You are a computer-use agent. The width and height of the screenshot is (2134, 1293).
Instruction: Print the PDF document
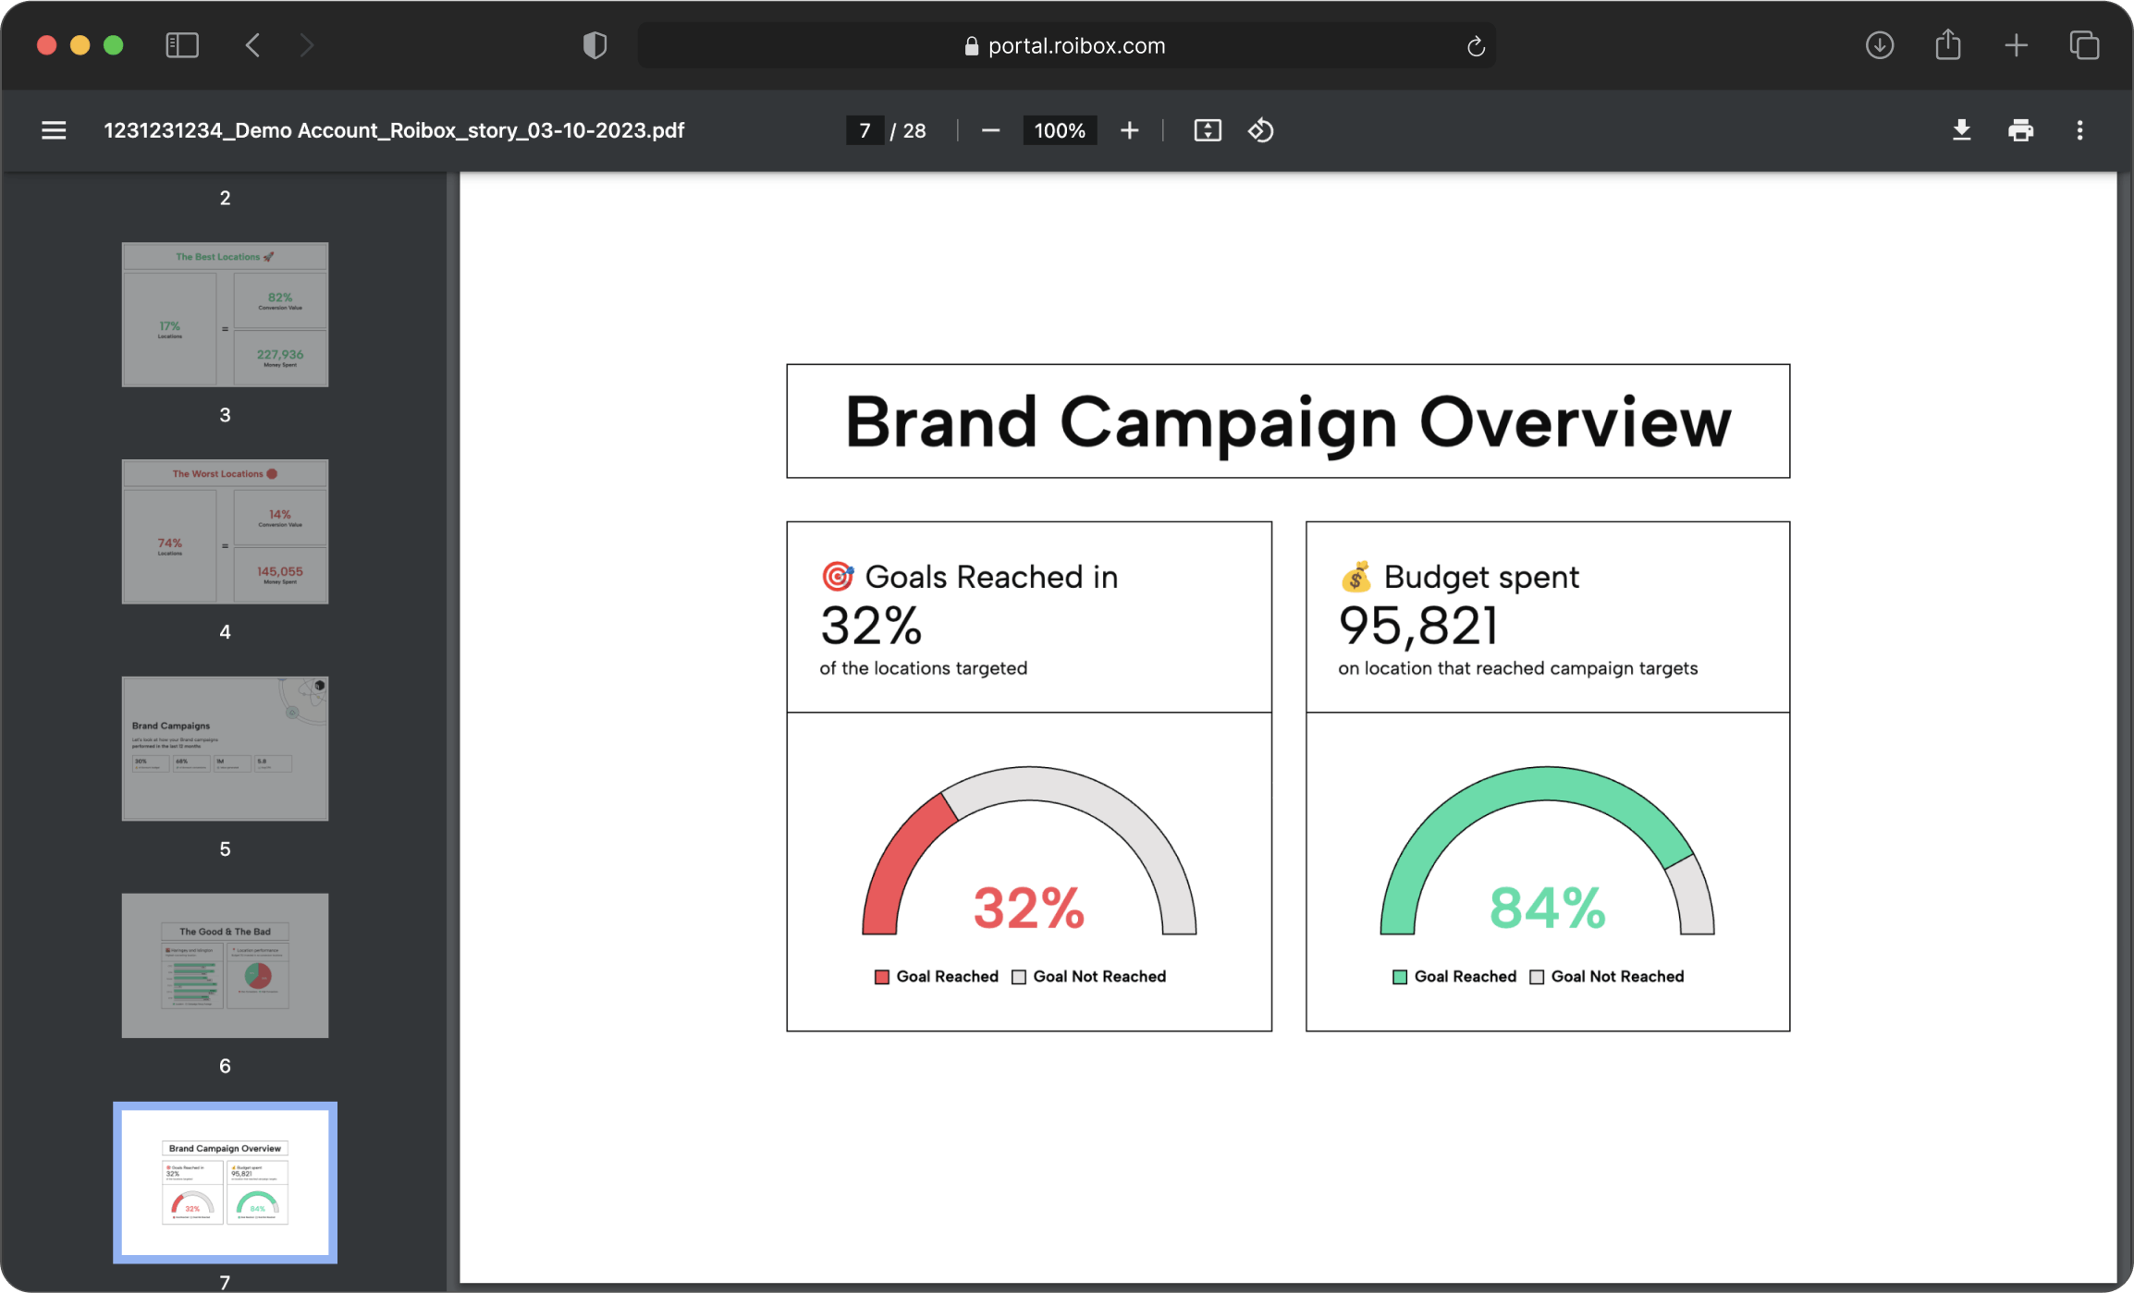[2020, 130]
